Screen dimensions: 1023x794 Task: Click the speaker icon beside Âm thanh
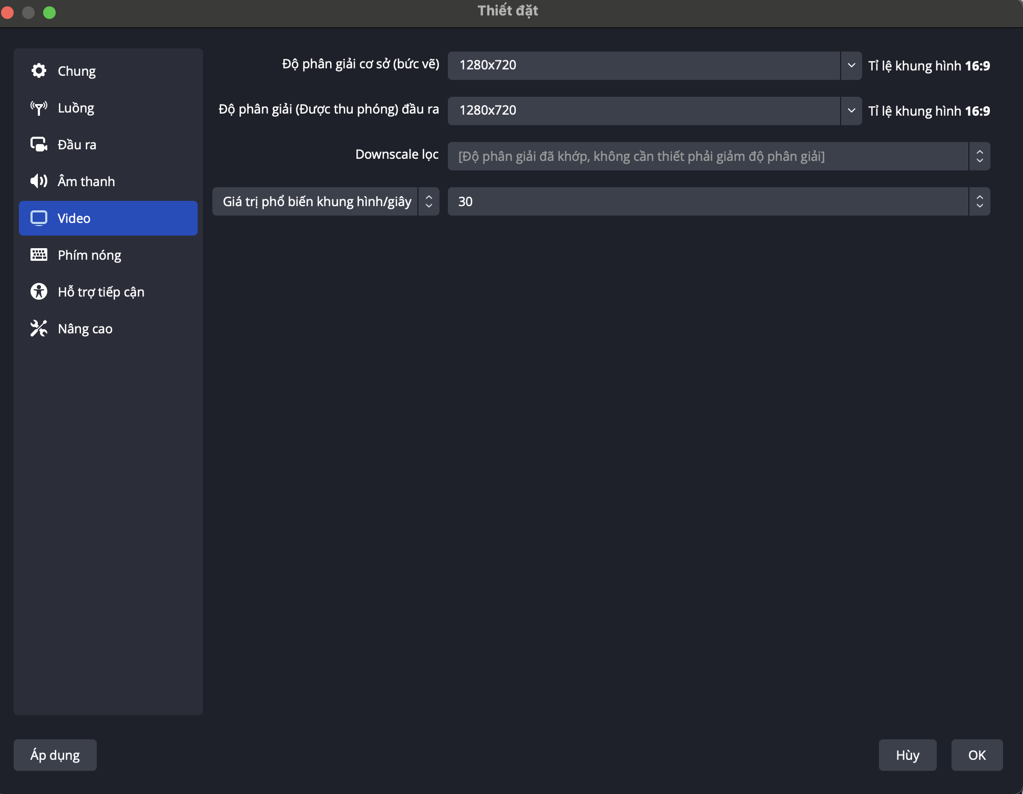click(x=39, y=181)
